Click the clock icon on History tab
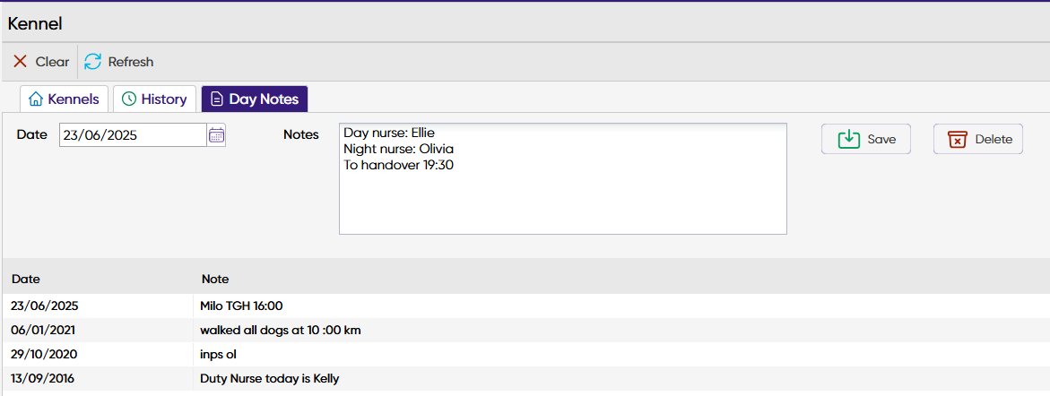 (x=128, y=99)
